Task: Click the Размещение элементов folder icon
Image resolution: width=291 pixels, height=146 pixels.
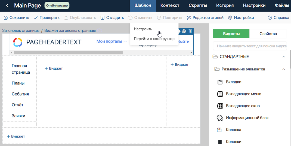Action: 217,69
